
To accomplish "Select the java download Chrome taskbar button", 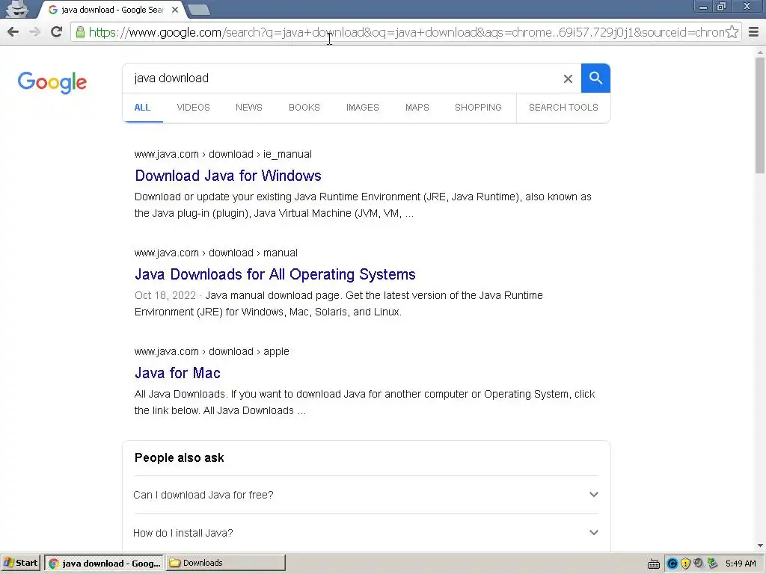I will coord(105,563).
